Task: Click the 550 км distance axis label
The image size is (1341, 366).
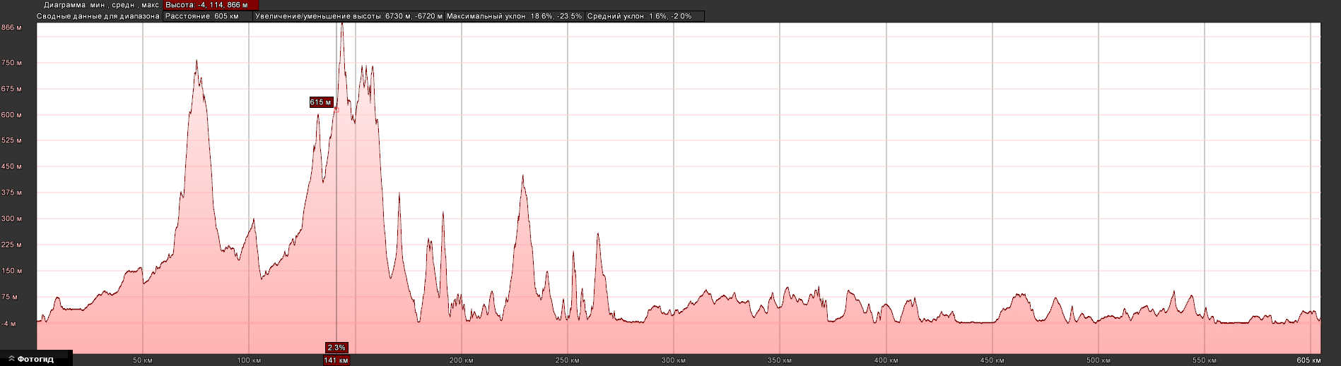Action: pos(1204,360)
